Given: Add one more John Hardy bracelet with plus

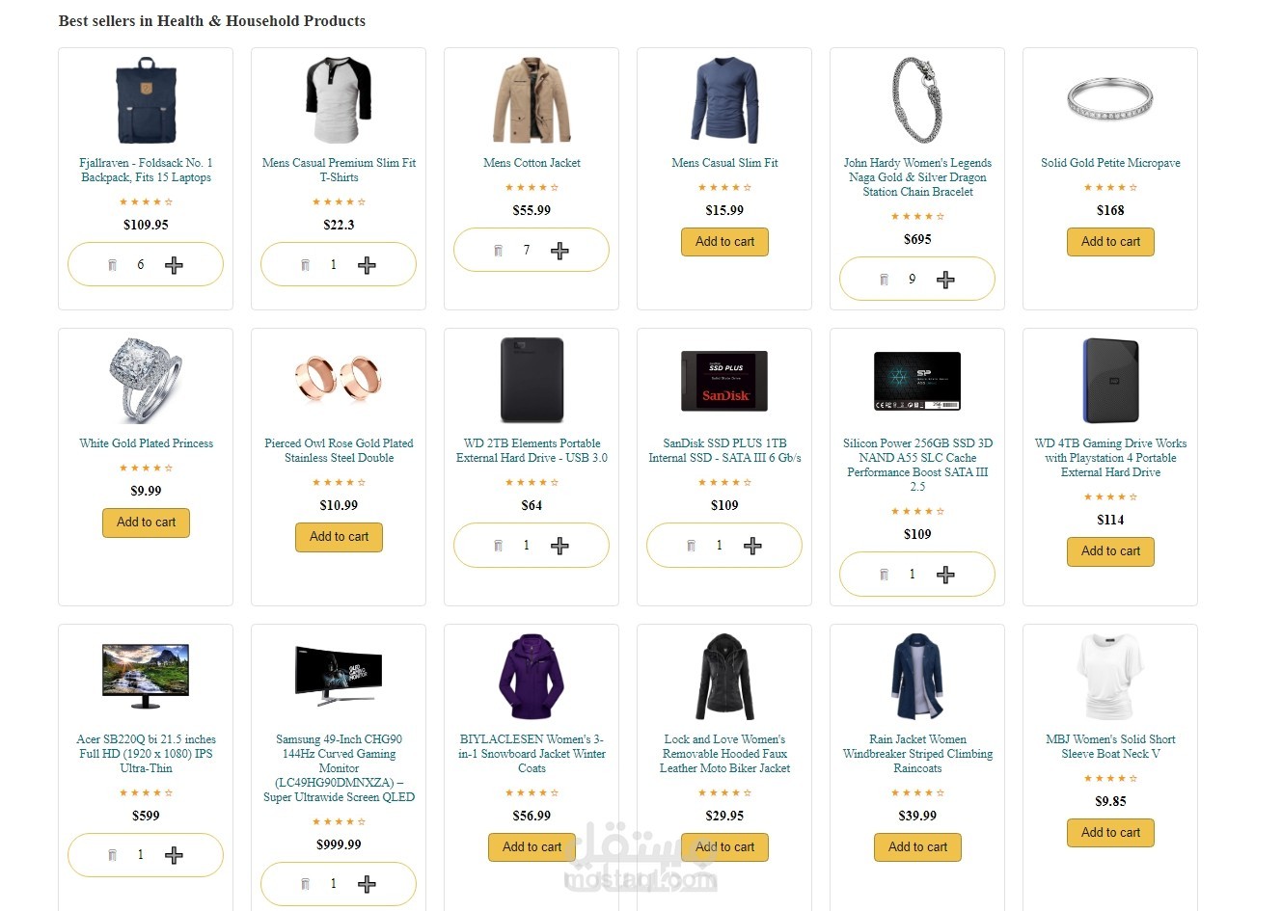Looking at the screenshot, I should [945, 280].
